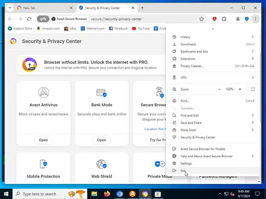This screenshot has height=199, width=266.
Task: Open the Extensions puzzle icon in toolbar
Action: (x=224, y=19)
